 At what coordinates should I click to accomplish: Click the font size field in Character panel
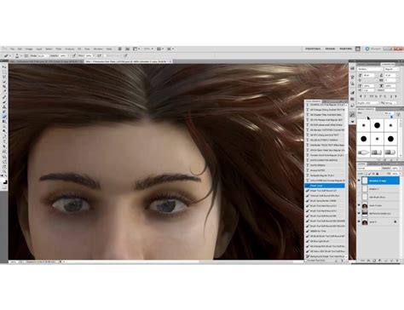[x=368, y=75]
